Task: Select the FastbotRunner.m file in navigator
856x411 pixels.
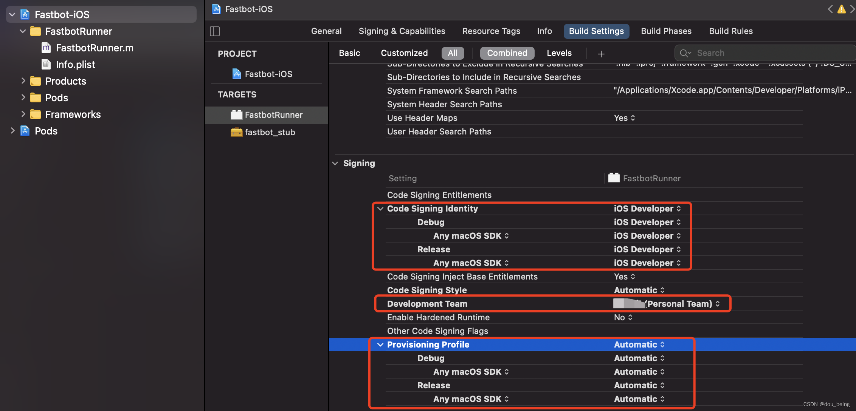Action: (95, 48)
